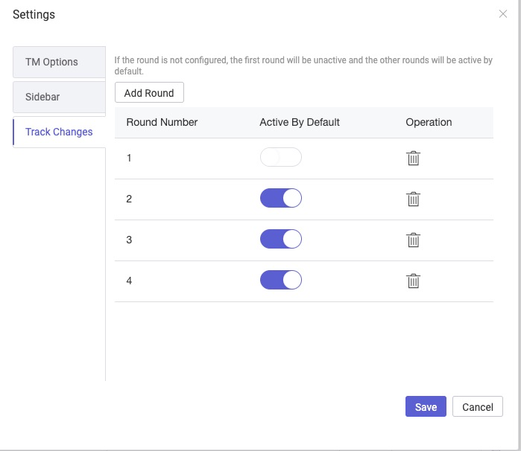Click the Settings dialog title
521x451 pixels.
point(34,14)
